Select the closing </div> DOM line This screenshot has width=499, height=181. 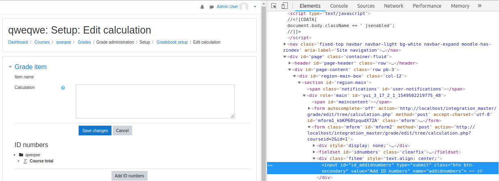point(324,177)
